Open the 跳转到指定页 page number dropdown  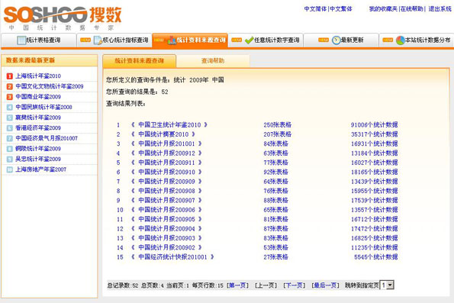387,285
